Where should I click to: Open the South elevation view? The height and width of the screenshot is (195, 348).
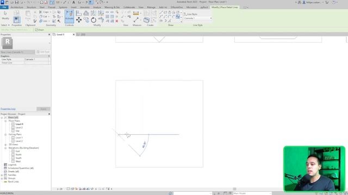click(x=18, y=158)
